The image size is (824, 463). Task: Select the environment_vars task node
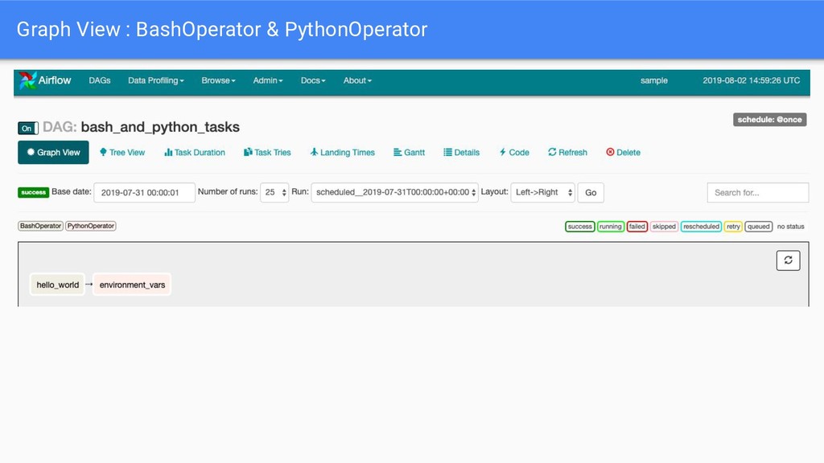132,285
